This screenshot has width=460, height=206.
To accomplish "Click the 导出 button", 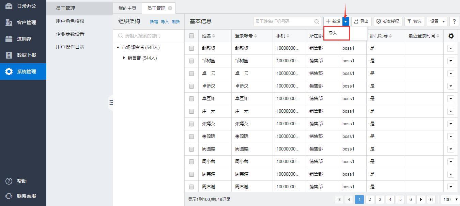I will coord(361,21).
